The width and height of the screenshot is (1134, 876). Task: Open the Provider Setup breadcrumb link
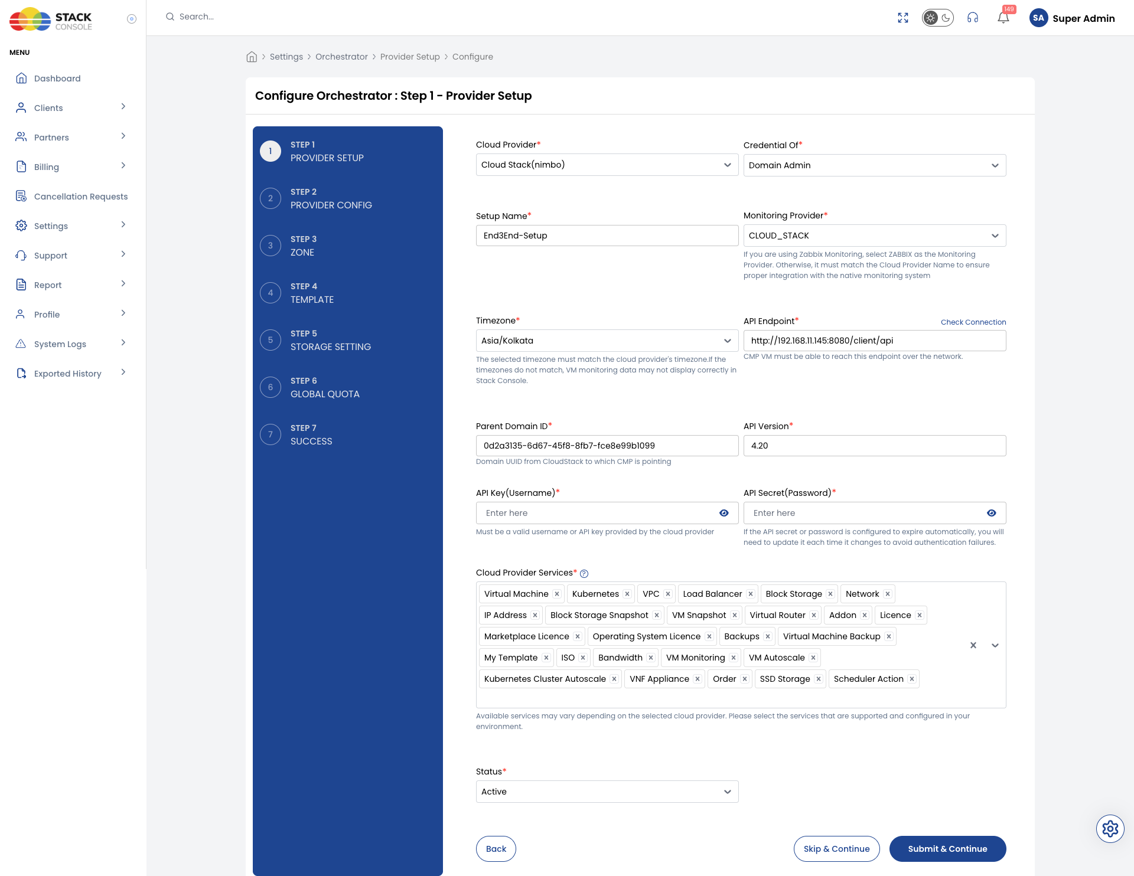pyautogui.click(x=410, y=57)
